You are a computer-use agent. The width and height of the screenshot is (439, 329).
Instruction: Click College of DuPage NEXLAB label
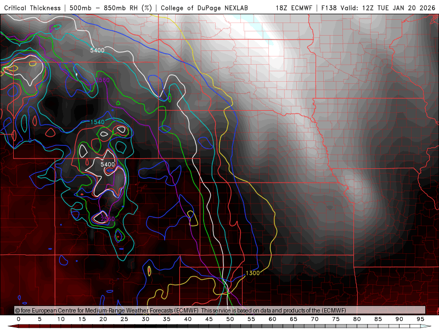(204, 8)
